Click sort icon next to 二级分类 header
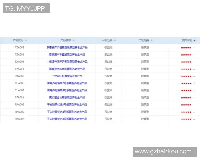The height and width of the screenshot is (160, 200). pyautogui.click(x=152, y=40)
